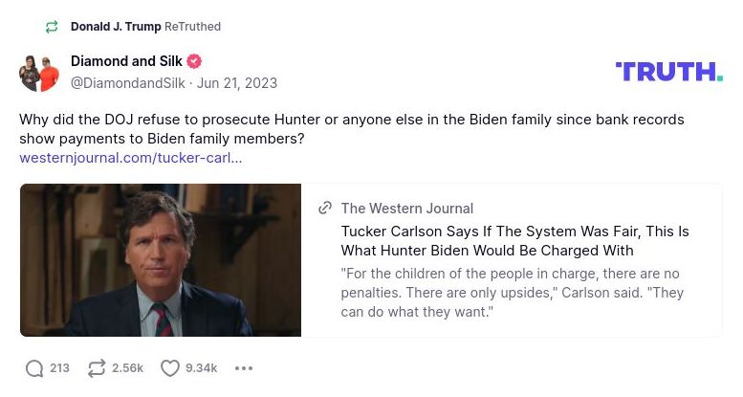
Task: Click the 9.34k likes count
Action: [x=201, y=368]
